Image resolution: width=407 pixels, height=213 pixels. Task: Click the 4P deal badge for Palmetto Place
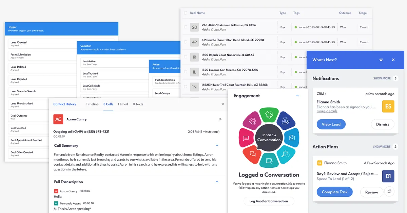point(194,42)
